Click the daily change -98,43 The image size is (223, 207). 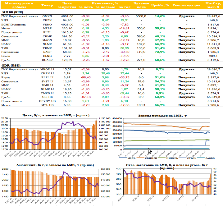tap(85, 77)
